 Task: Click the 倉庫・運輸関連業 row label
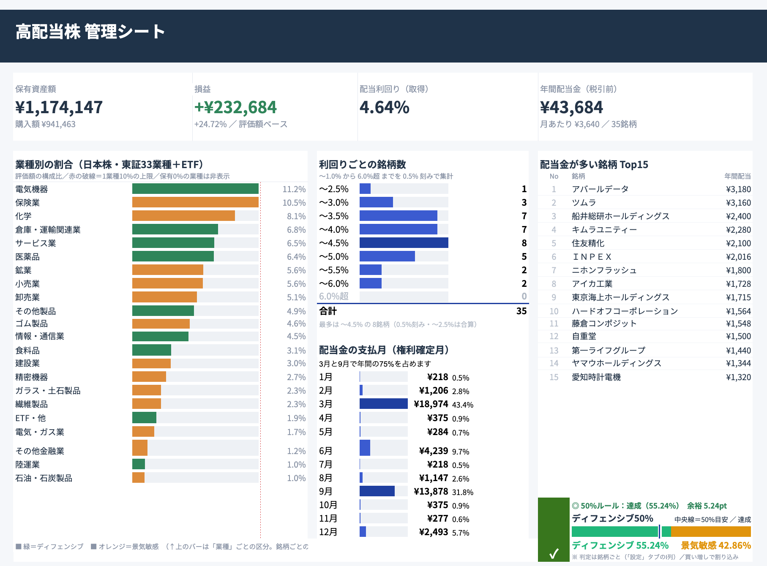[48, 230]
